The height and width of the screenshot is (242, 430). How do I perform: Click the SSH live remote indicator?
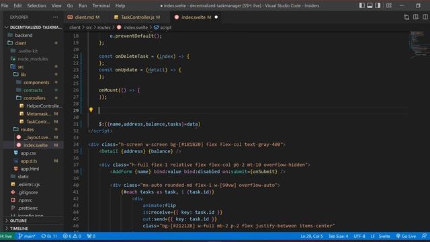pos(7,236)
